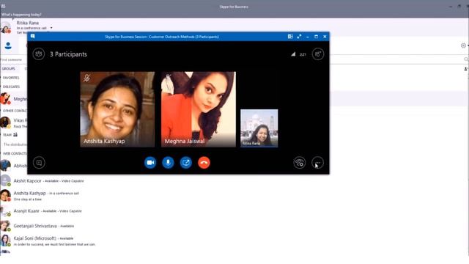Hang up with the red button

pyautogui.click(x=204, y=163)
